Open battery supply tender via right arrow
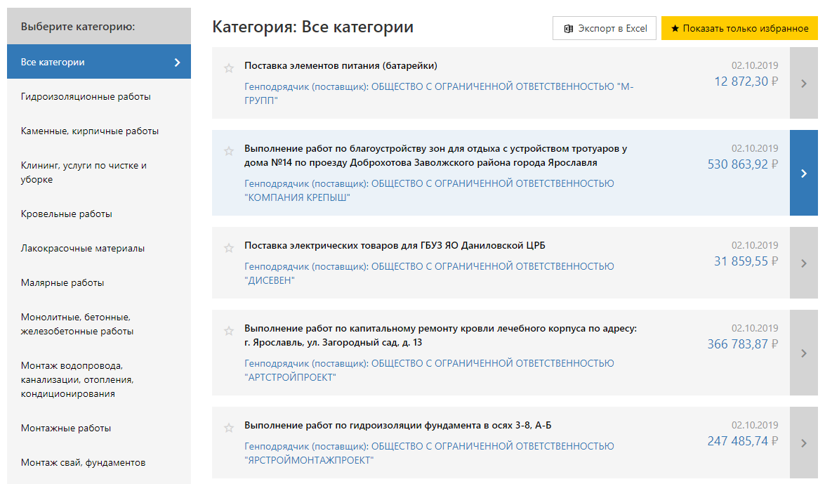Screen dimensions: 825x484 point(804,84)
